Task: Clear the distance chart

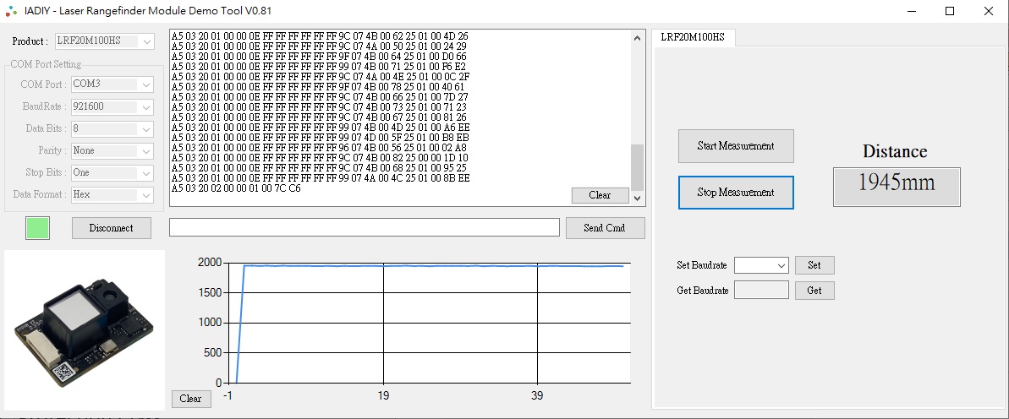Action: pos(190,399)
